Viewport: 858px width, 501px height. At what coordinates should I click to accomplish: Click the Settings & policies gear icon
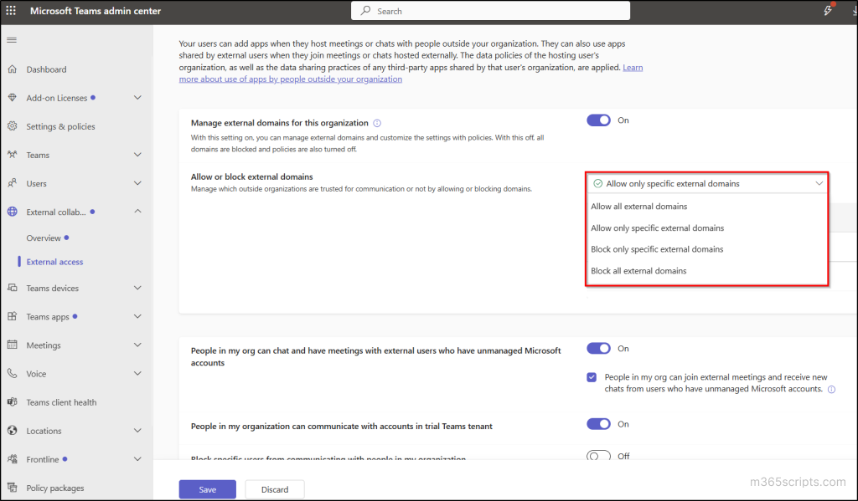pyautogui.click(x=12, y=126)
